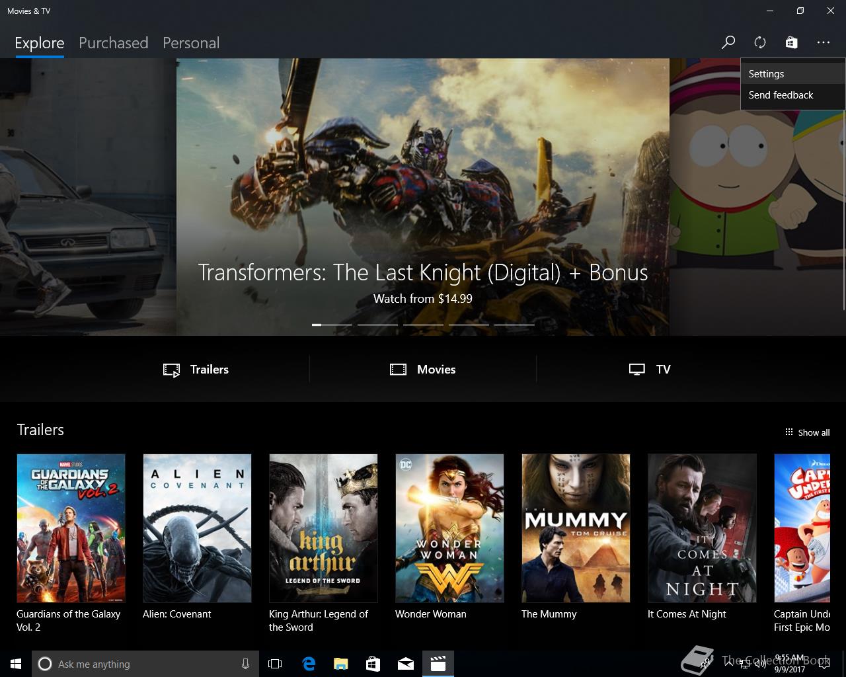
Task: Restore down the Movies & TV window
Action: click(x=800, y=11)
